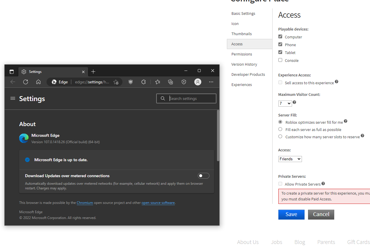Screen dimensions: 370x246
Task: Close the Settings tab in Edge
Action: 83,72
